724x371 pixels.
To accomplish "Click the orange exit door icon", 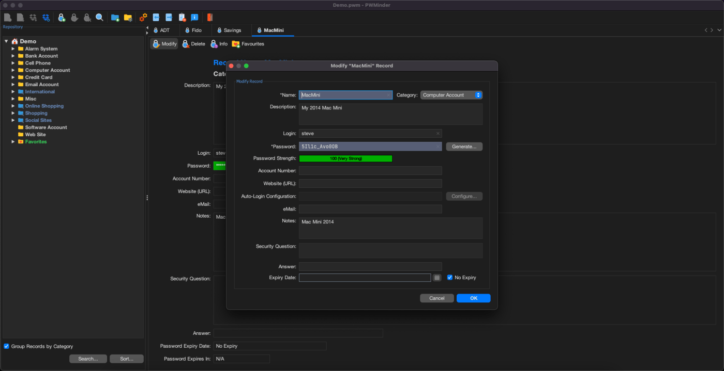I will (209, 18).
